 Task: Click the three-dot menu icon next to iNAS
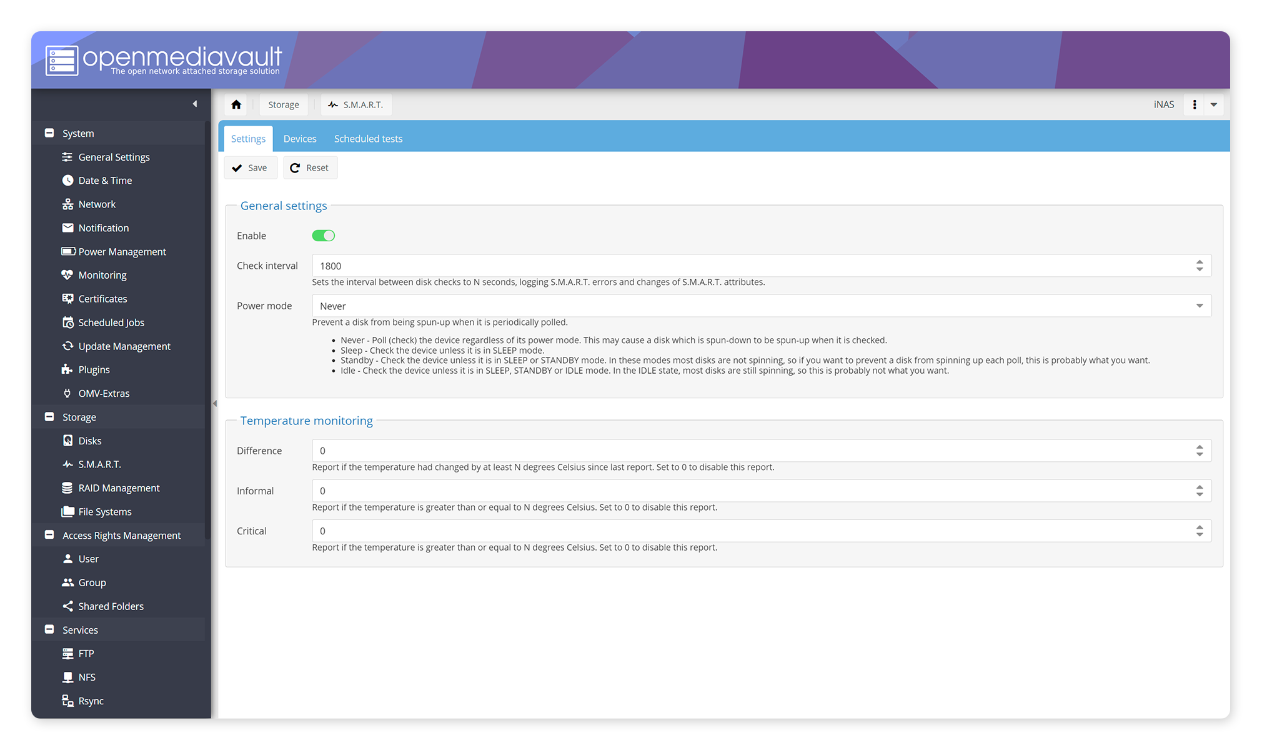tap(1195, 104)
